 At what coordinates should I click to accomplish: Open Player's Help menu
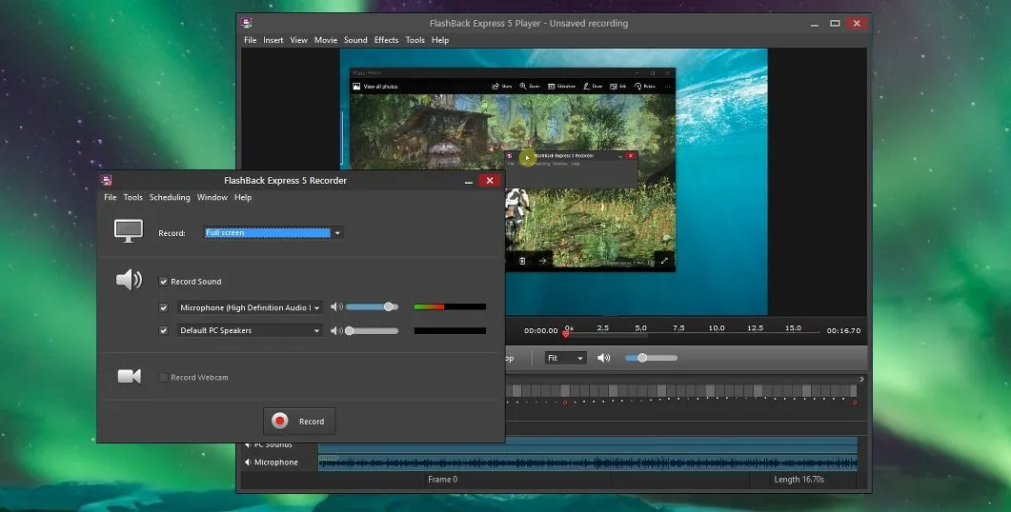click(x=440, y=40)
